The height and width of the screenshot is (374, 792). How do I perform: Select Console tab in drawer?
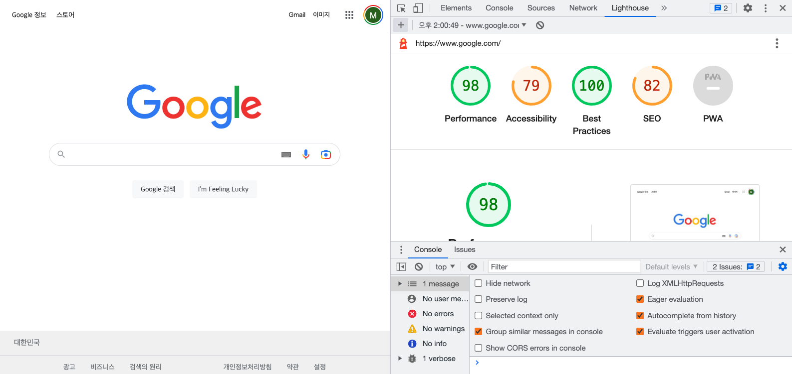point(428,249)
